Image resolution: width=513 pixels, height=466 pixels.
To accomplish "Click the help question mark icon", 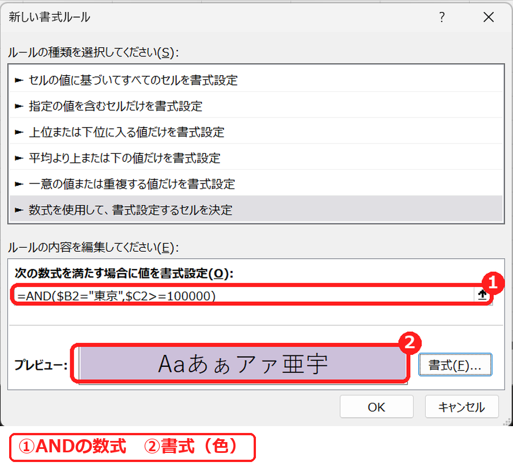I will (x=442, y=17).
